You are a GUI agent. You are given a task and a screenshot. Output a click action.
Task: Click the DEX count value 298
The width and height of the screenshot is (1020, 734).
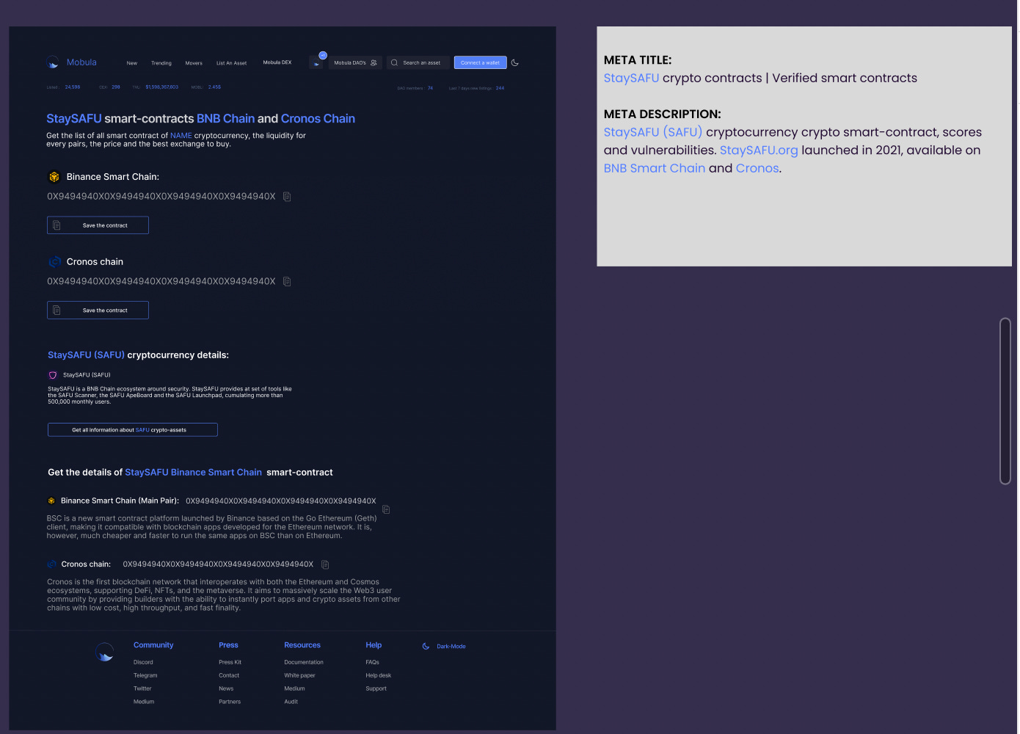pos(116,87)
